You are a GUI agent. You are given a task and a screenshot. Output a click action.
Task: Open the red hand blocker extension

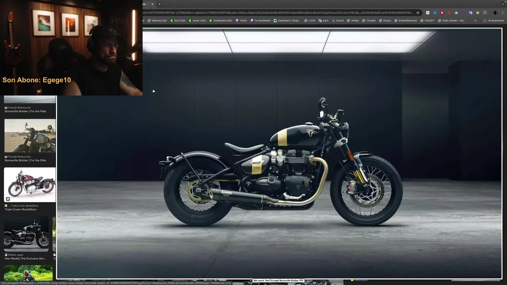pyautogui.click(x=442, y=13)
